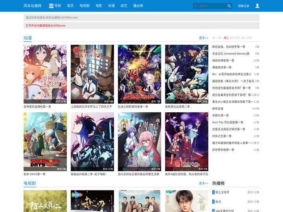Open Acro Trip 顶尖恶路第一季 in list

(x=228, y=122)
